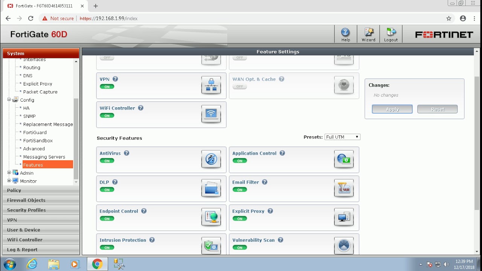This screenshot has width=482, height=271.
Task: Show help tooltip for Endpoint Control
Action: point(144,211)
